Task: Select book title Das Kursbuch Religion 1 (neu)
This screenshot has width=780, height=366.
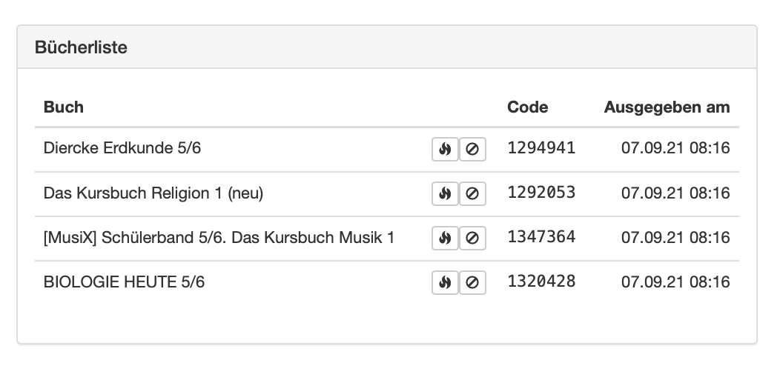Action: click(153, 193)
